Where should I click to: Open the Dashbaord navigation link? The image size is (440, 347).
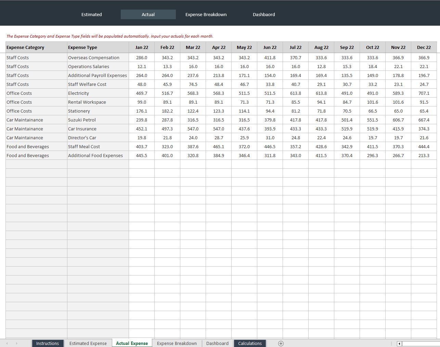point(264,14)
